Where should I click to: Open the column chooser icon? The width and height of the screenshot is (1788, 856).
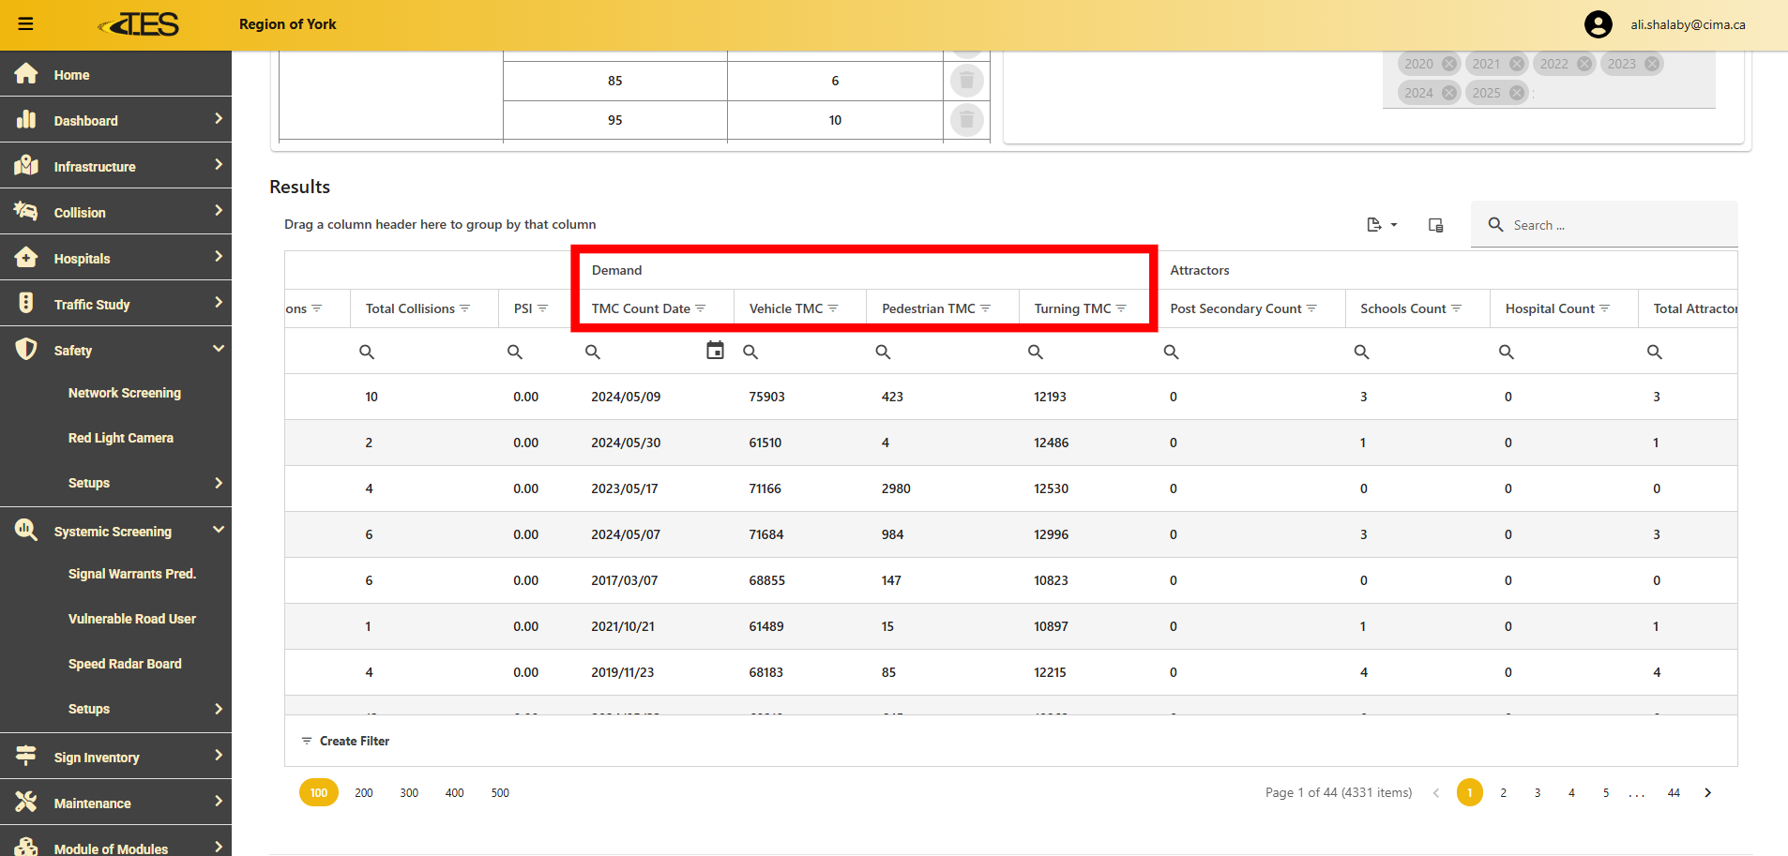click(x=1435, y=225)
